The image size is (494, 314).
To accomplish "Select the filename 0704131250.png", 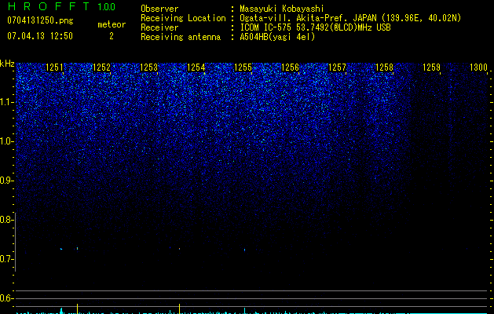I will [40, 20].
